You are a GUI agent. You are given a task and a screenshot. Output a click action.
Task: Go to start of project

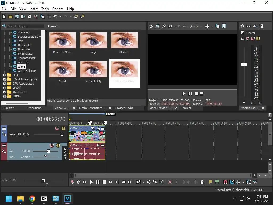coord(111,182)
